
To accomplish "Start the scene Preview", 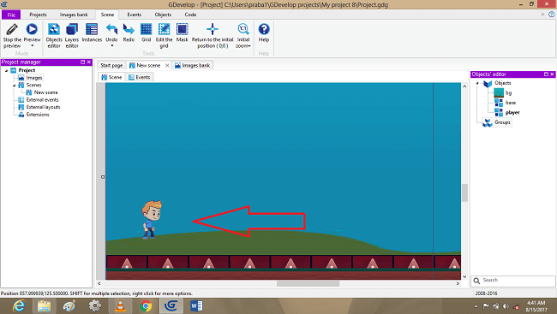I will tap(32, 29).
